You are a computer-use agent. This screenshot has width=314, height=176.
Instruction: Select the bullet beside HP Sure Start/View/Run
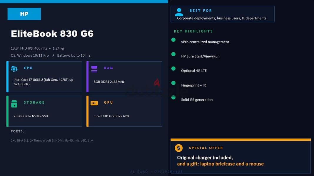point(173,54)
